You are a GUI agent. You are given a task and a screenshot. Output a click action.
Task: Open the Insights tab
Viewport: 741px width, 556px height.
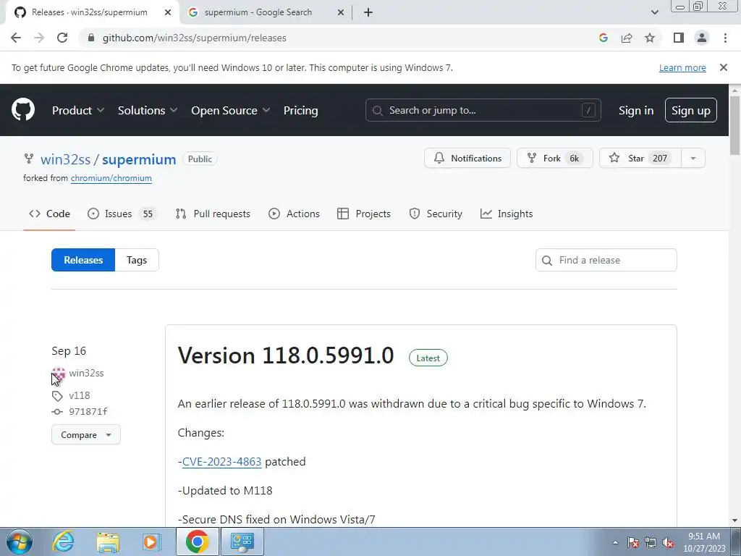pyautogui.click(x=507, y=214)
